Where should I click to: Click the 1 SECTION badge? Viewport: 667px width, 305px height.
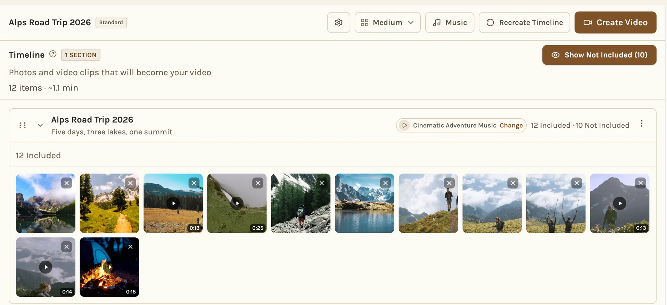click(x=81, y=55)
